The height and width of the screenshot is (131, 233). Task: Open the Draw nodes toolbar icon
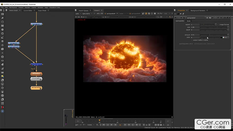[x=2, y=18]
